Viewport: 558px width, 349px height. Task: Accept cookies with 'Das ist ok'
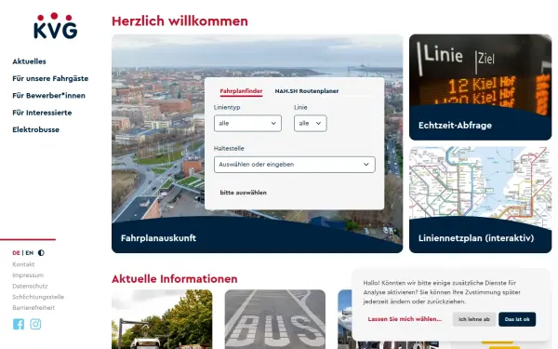tap(517, 319)
